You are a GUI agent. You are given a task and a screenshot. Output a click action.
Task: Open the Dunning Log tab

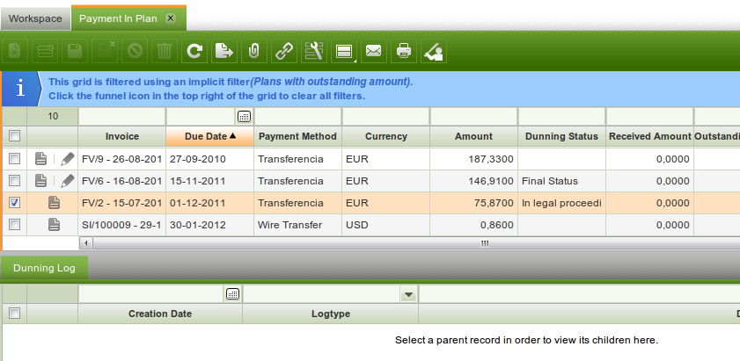click(44, 268)
